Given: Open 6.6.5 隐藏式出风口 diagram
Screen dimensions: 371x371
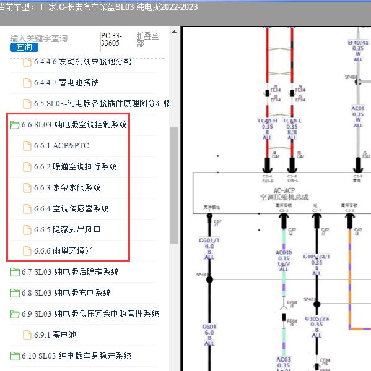Looking at the screenshot, I should pyautogui.click(x=68, y=229).
